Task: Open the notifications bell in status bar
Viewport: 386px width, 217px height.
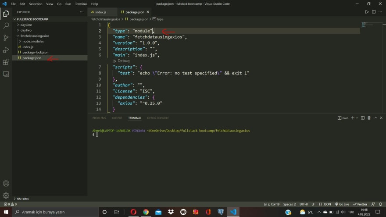Action: (x=381, y=204)
